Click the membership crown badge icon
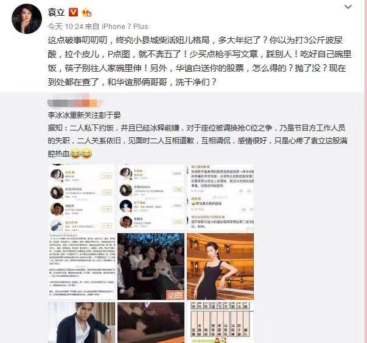 coord(86,12)
